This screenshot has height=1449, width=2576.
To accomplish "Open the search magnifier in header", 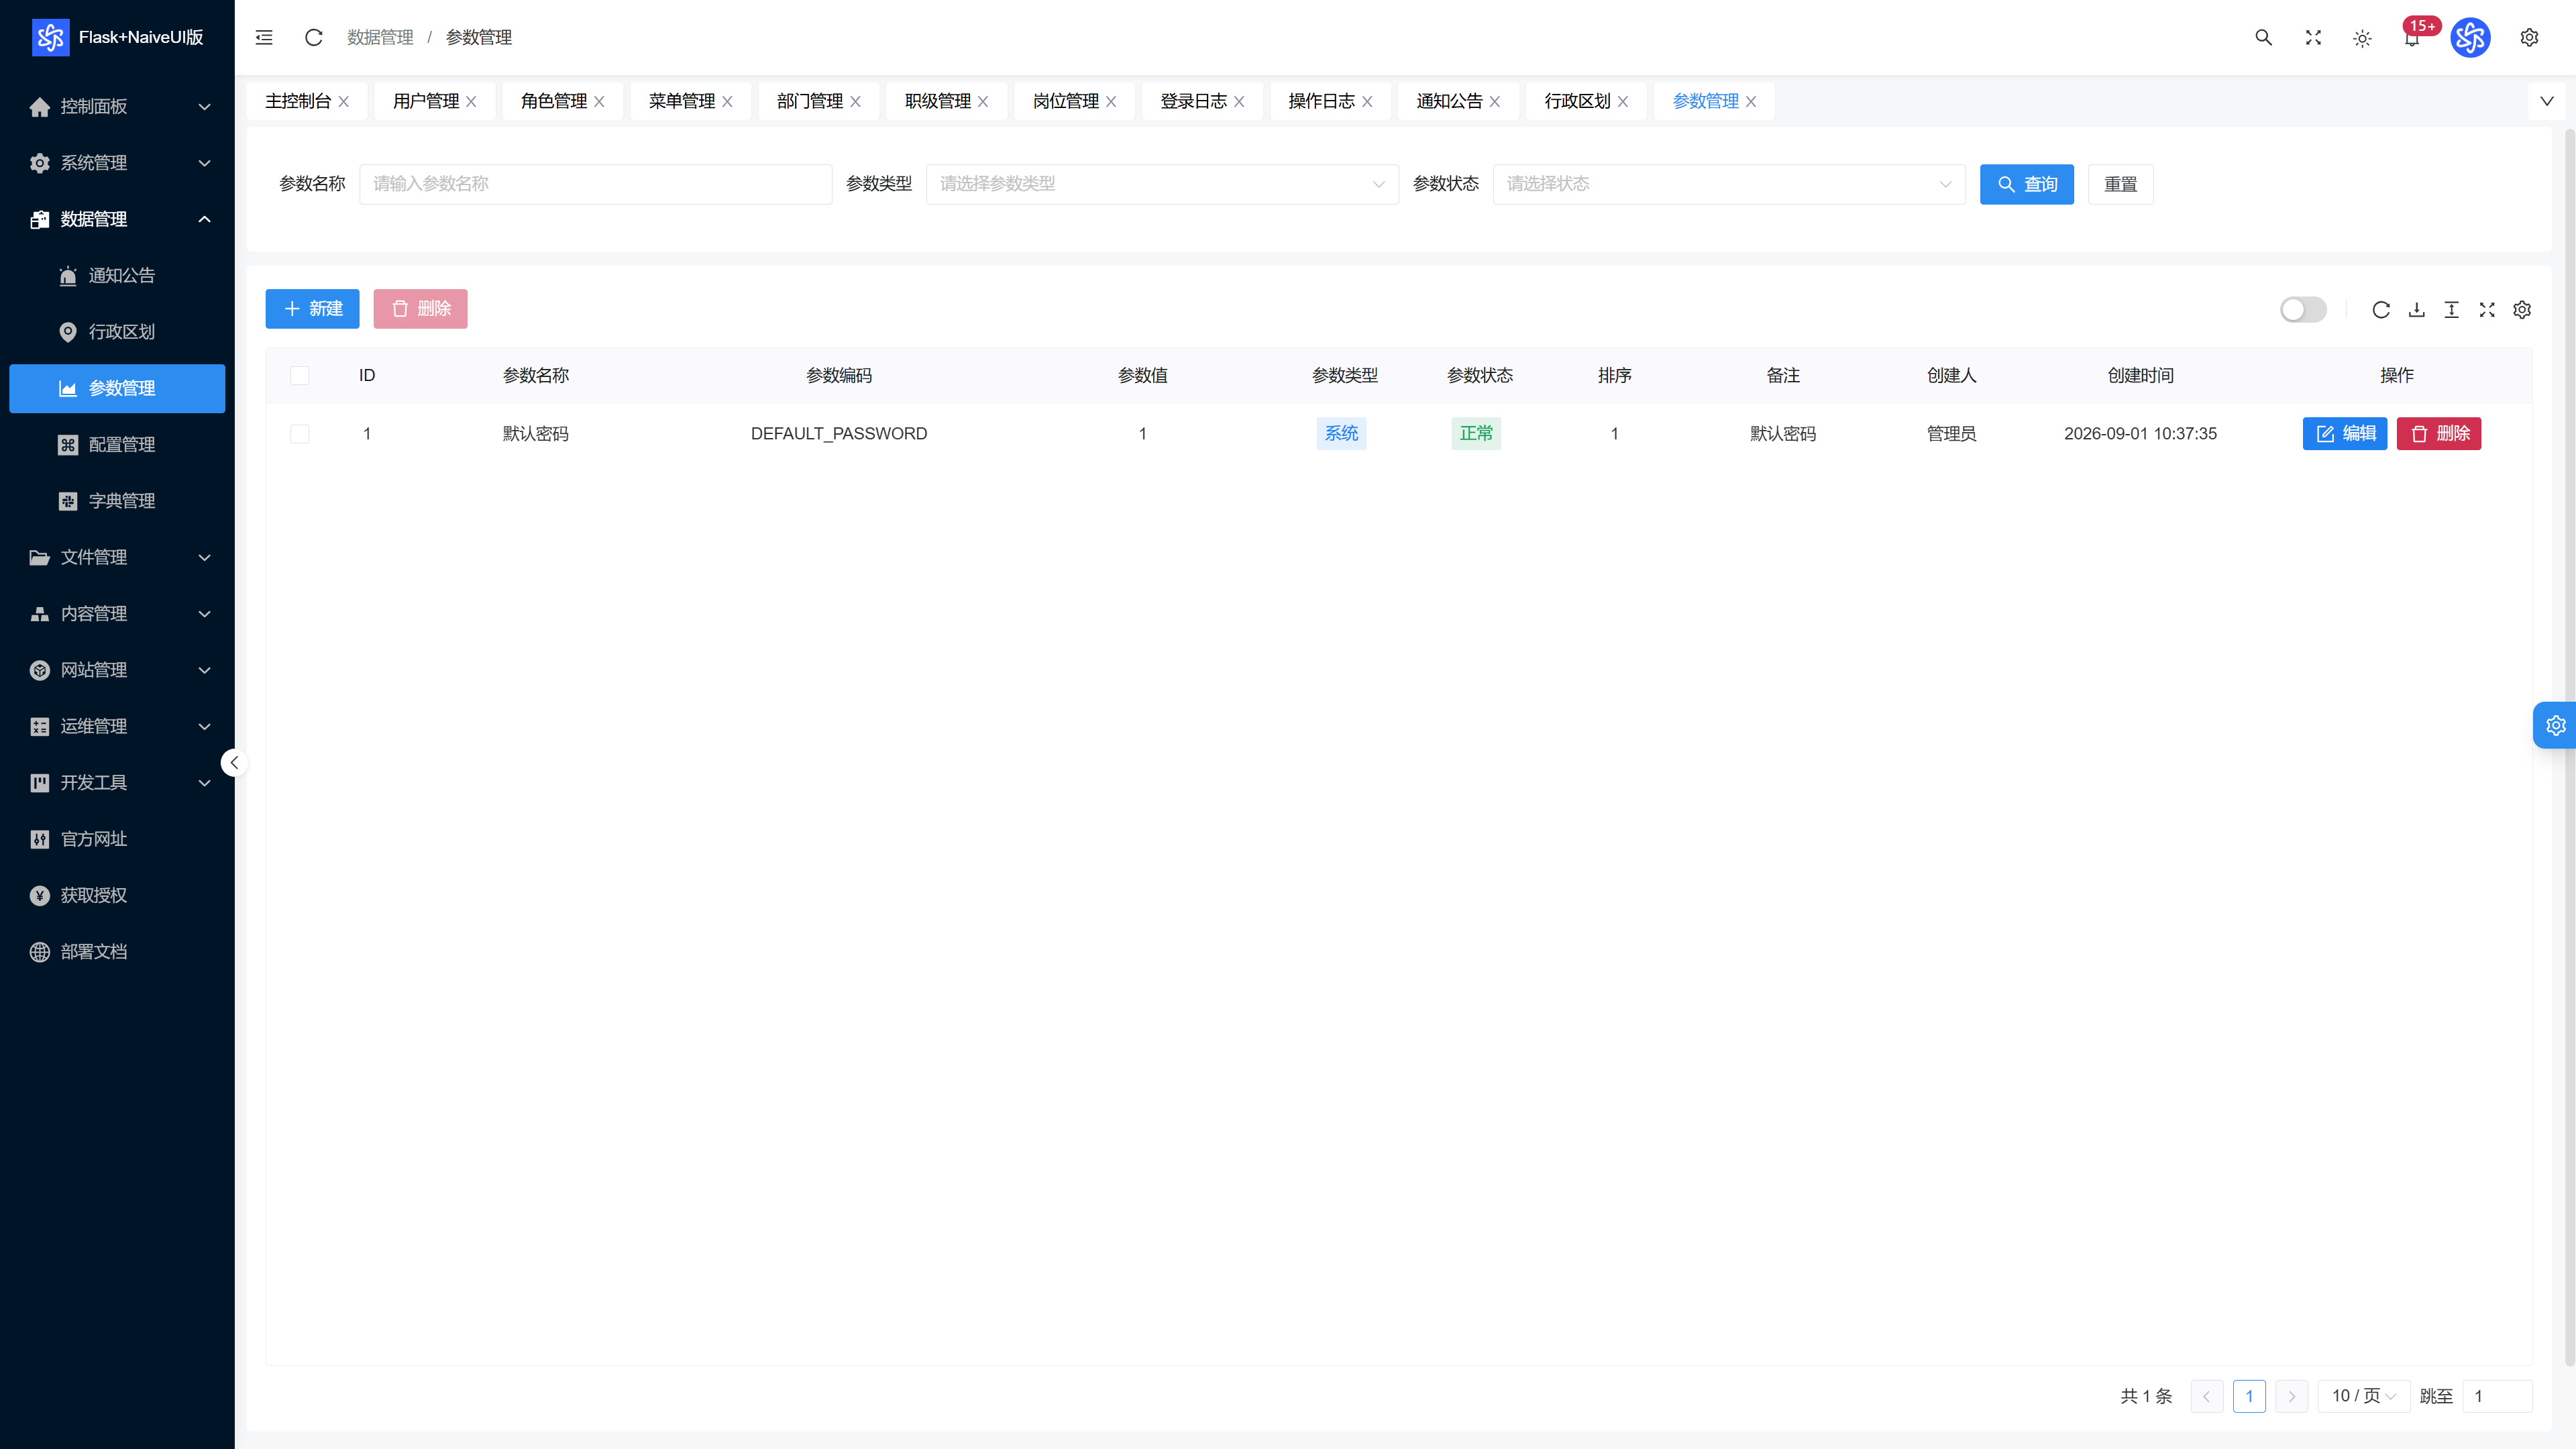I will pyautogui.click(x=2263, y=37).
